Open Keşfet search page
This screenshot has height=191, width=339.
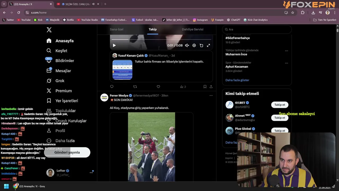coord(57,51)
